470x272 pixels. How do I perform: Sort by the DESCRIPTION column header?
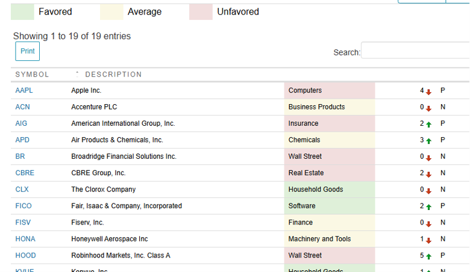[113, 75]
